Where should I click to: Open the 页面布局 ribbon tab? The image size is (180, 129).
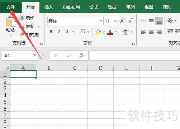coord(71,7)
